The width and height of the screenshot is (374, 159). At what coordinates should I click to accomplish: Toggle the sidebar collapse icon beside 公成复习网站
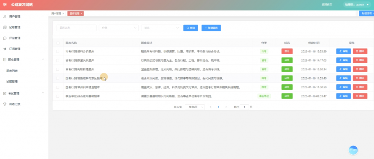5,4
